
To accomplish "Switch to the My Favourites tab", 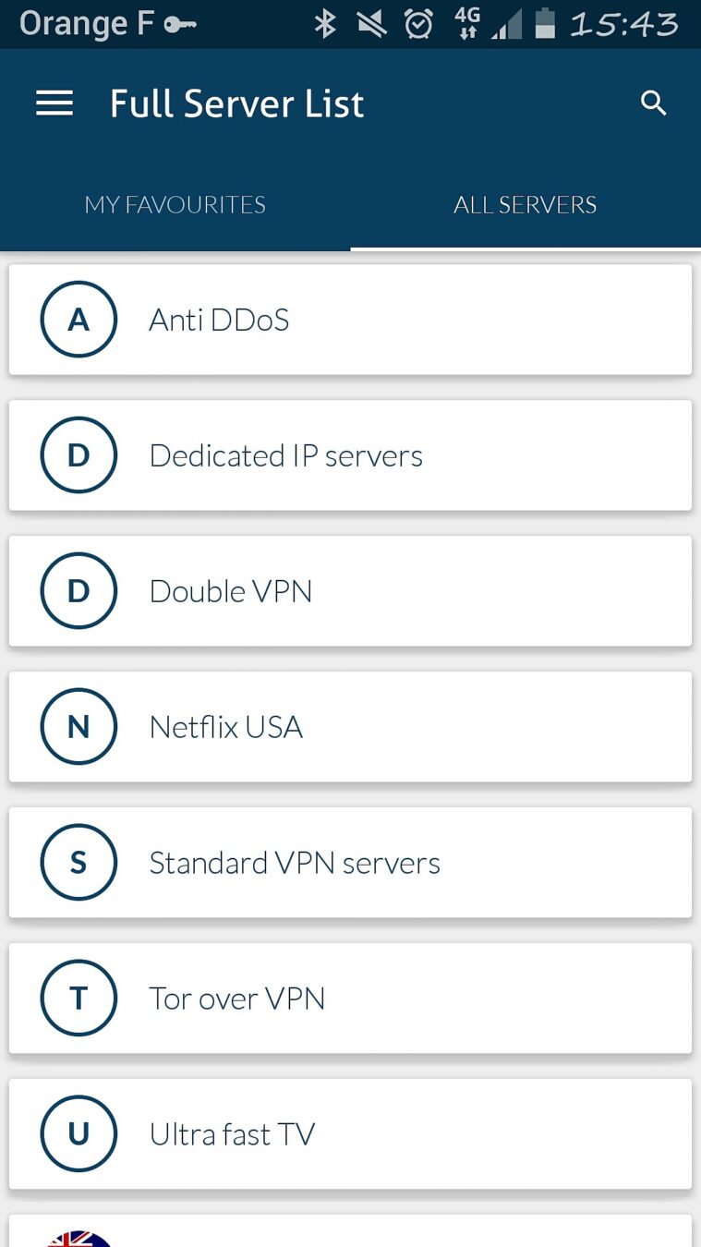I will (175, 205).
